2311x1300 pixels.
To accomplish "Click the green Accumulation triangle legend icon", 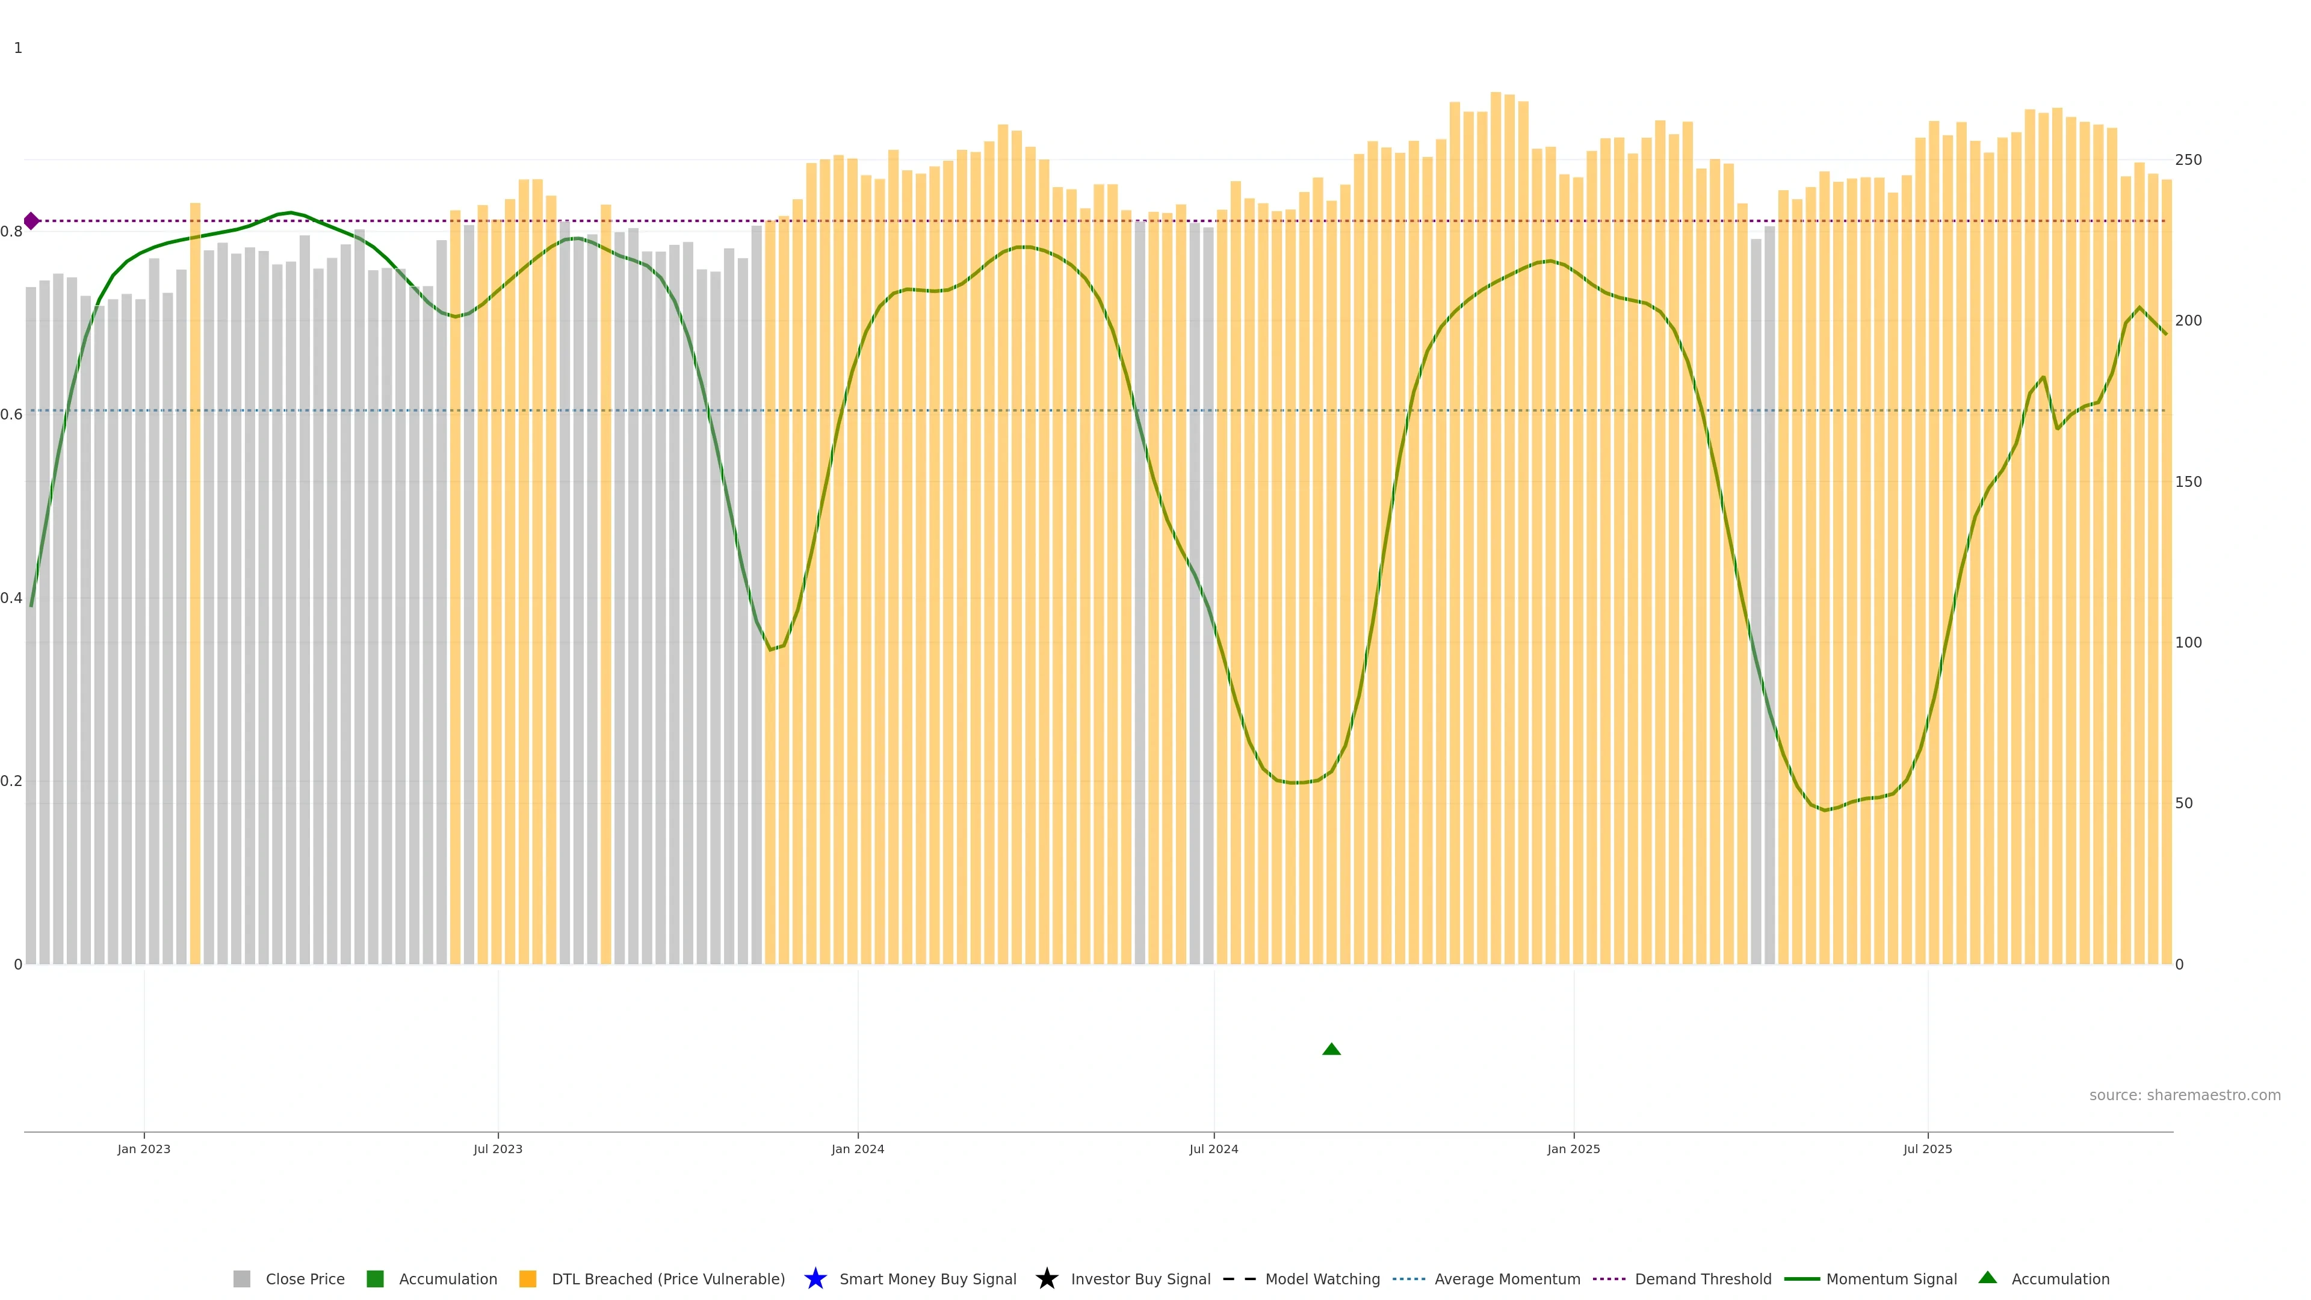I will coord(1987,1278).
